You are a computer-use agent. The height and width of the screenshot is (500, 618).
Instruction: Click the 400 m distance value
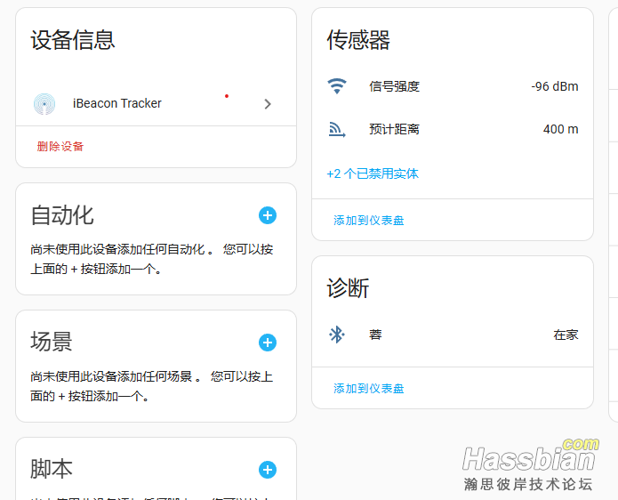click(x=560, y=129)
